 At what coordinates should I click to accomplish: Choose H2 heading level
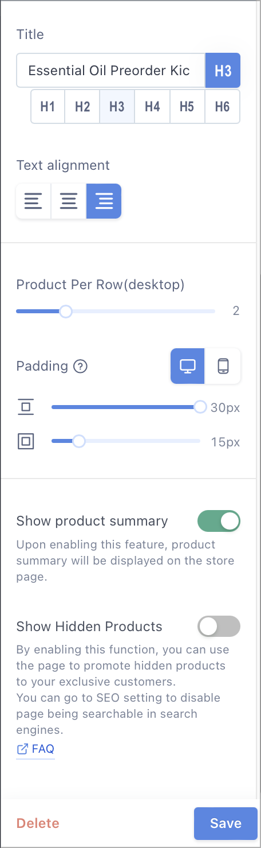[x=82, y=107]
